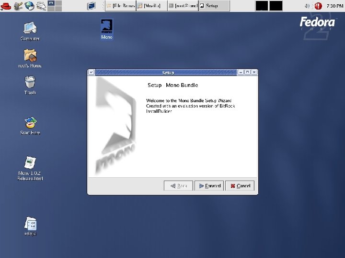Screen dimensions: 345x258
Task: Select the Trash desktop icon
Action: [30, 86]
